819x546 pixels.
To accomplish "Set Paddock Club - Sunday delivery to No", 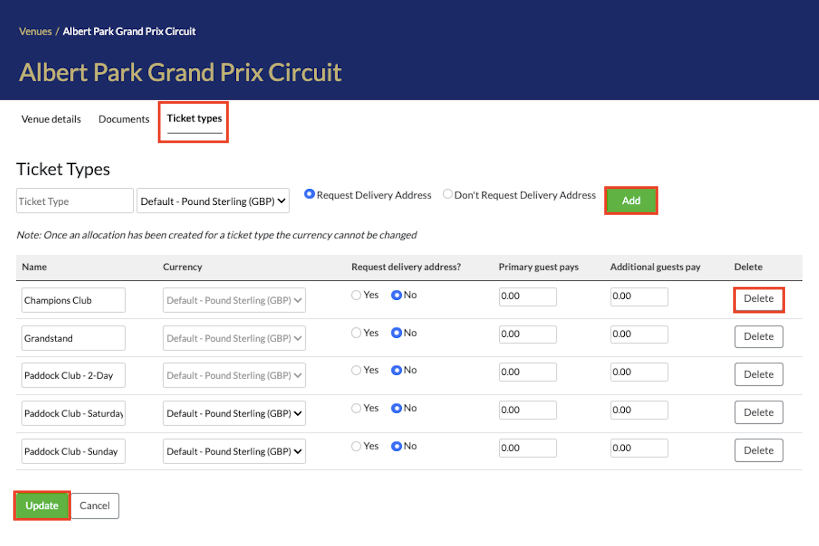I will [x=396, y=446].
